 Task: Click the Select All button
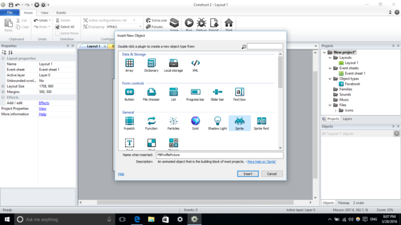tap(65, 27)
